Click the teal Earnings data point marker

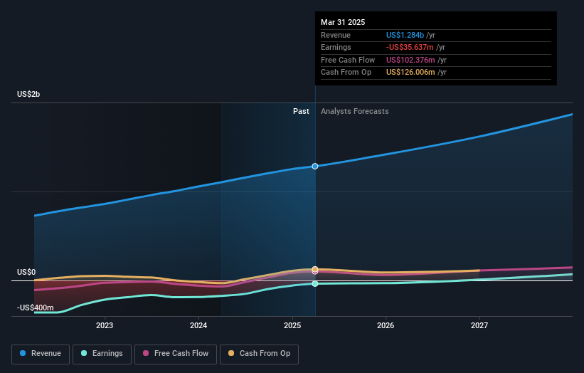coord(315,284)
